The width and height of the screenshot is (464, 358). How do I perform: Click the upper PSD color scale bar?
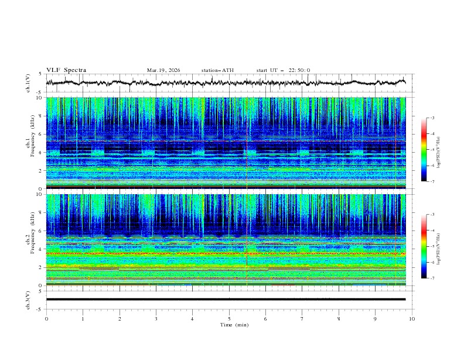tap(424, 150)
